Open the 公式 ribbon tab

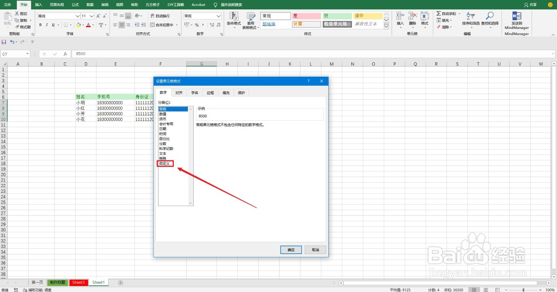coord(75,5)
